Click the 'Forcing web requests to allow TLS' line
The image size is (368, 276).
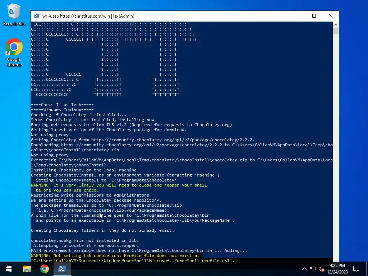132,125
